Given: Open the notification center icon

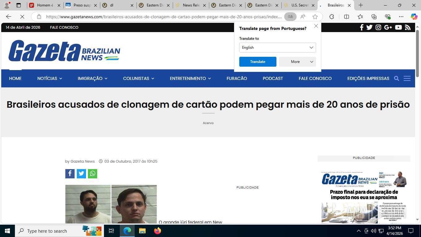Looking at the screenshot, I should coord(411,231).
